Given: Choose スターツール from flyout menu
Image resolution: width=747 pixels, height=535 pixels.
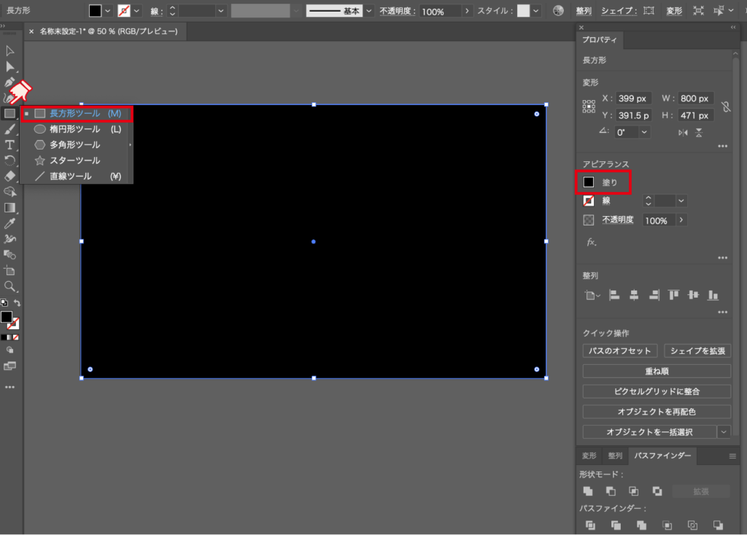Looking at the screenshot, I should click(x=77, y=161).
